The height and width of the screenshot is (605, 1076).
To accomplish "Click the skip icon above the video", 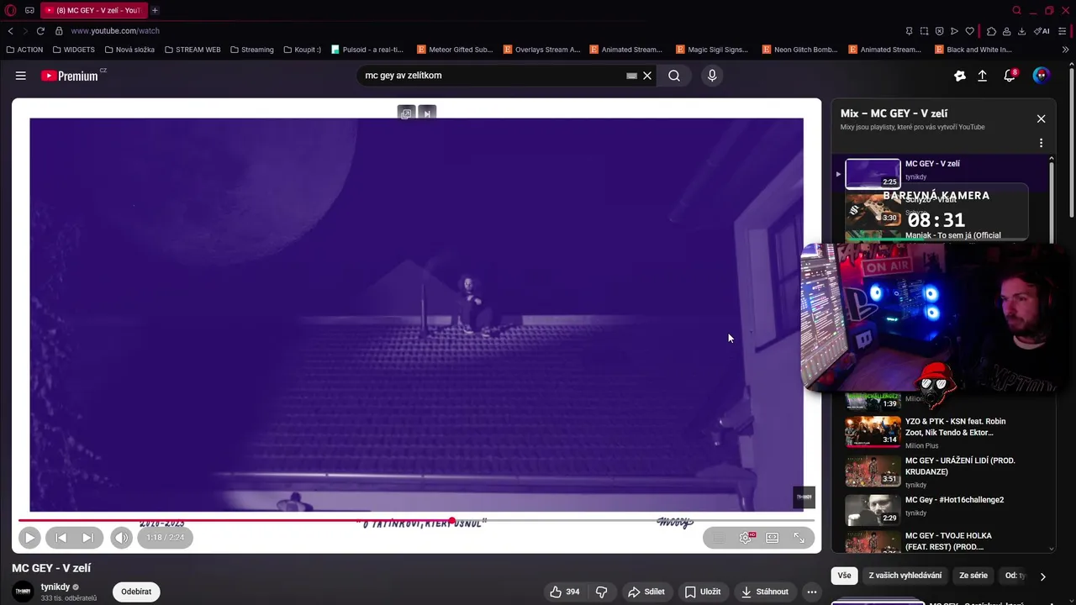I will (x=427, y=113).
